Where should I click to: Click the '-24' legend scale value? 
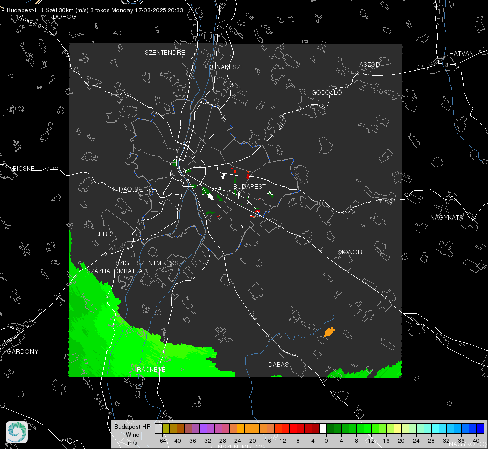tap(237, 441)
